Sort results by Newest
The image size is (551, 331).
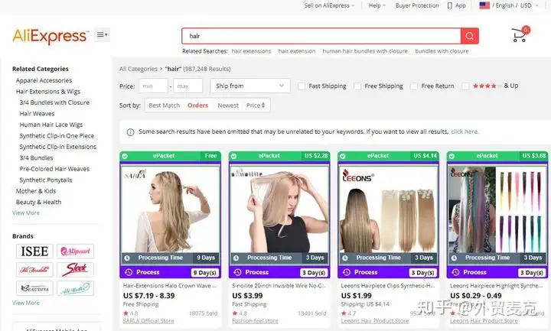[228, 105]
